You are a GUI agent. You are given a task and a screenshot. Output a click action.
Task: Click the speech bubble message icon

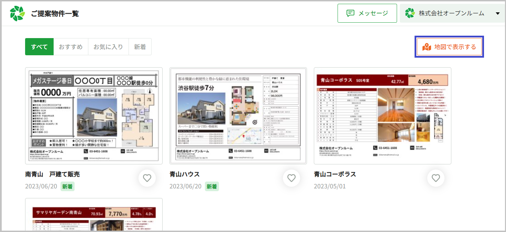(x=350, y=13)
